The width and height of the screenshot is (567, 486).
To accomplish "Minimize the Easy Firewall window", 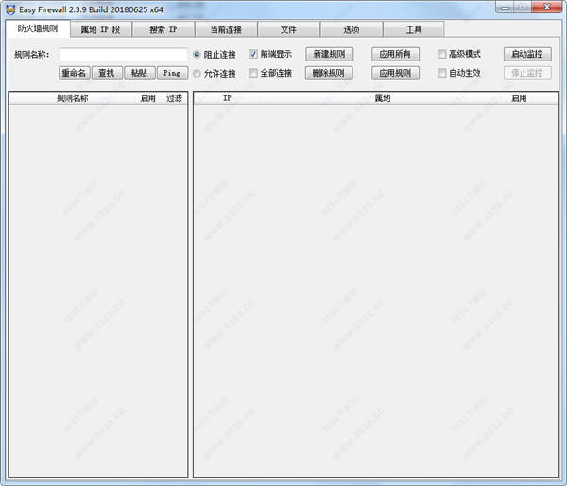I will 505,8.
